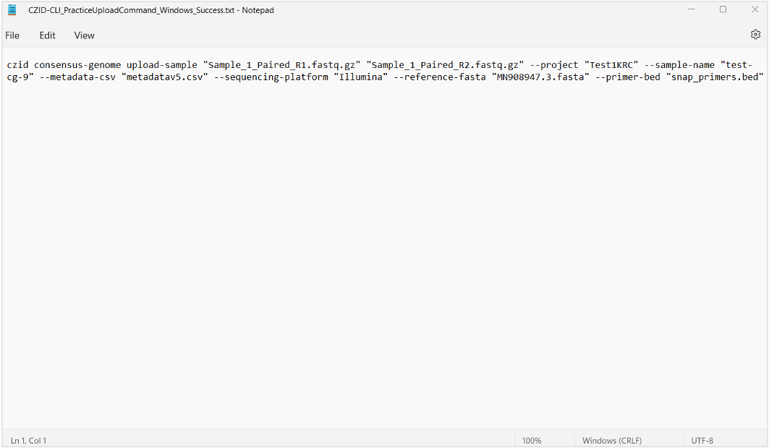Minimize the Notepad window

[691, 9]
